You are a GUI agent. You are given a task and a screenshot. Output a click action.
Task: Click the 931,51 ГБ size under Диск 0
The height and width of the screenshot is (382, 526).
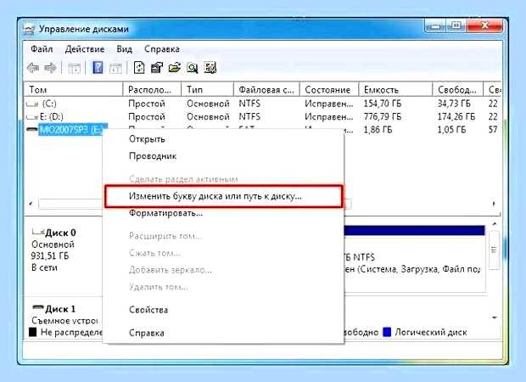(50, 256)
